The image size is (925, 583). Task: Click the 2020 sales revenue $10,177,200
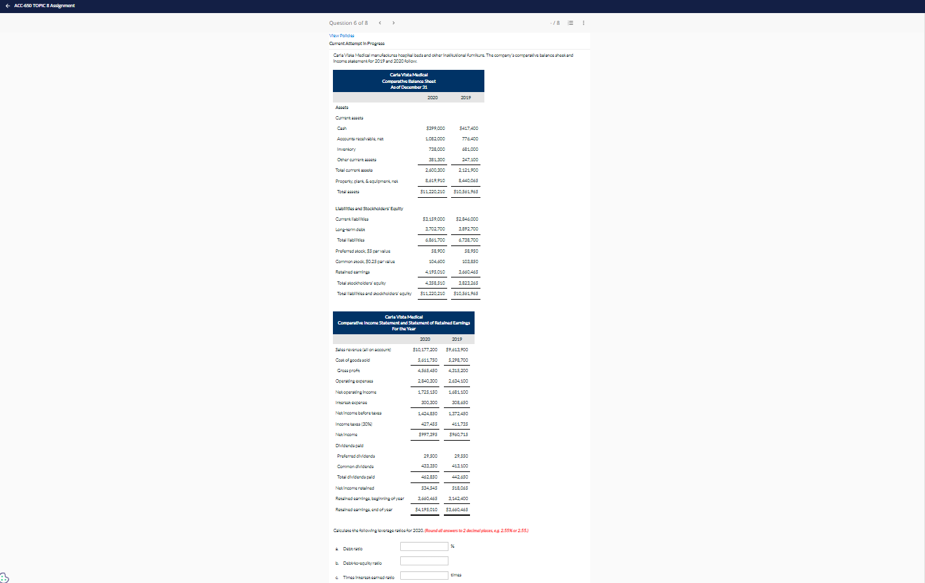(x=425, y=349)
